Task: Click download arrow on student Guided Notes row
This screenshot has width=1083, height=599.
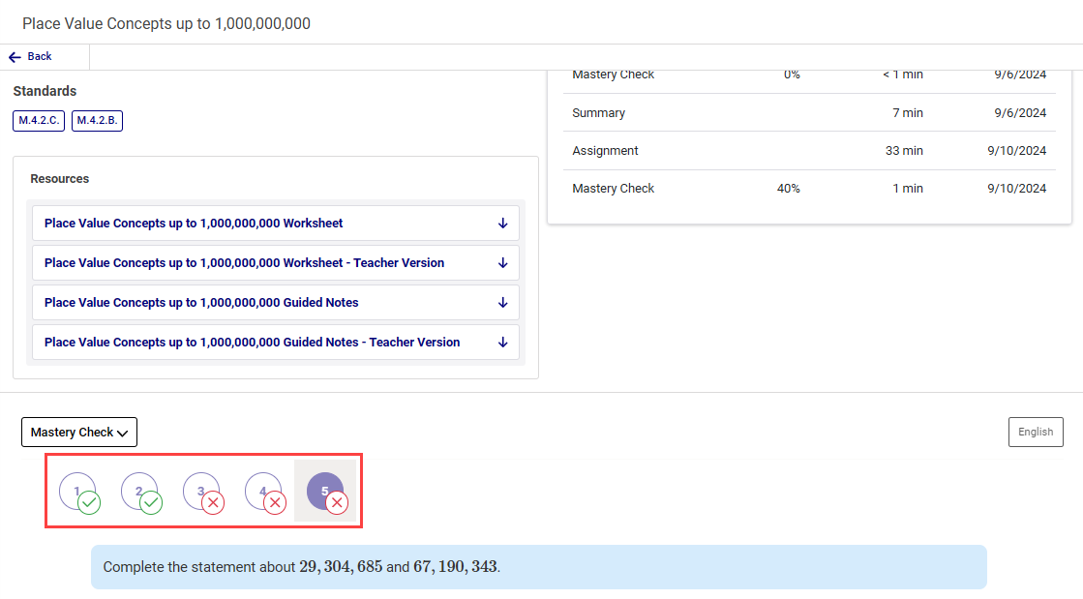Action: click(x=502, y=303)
